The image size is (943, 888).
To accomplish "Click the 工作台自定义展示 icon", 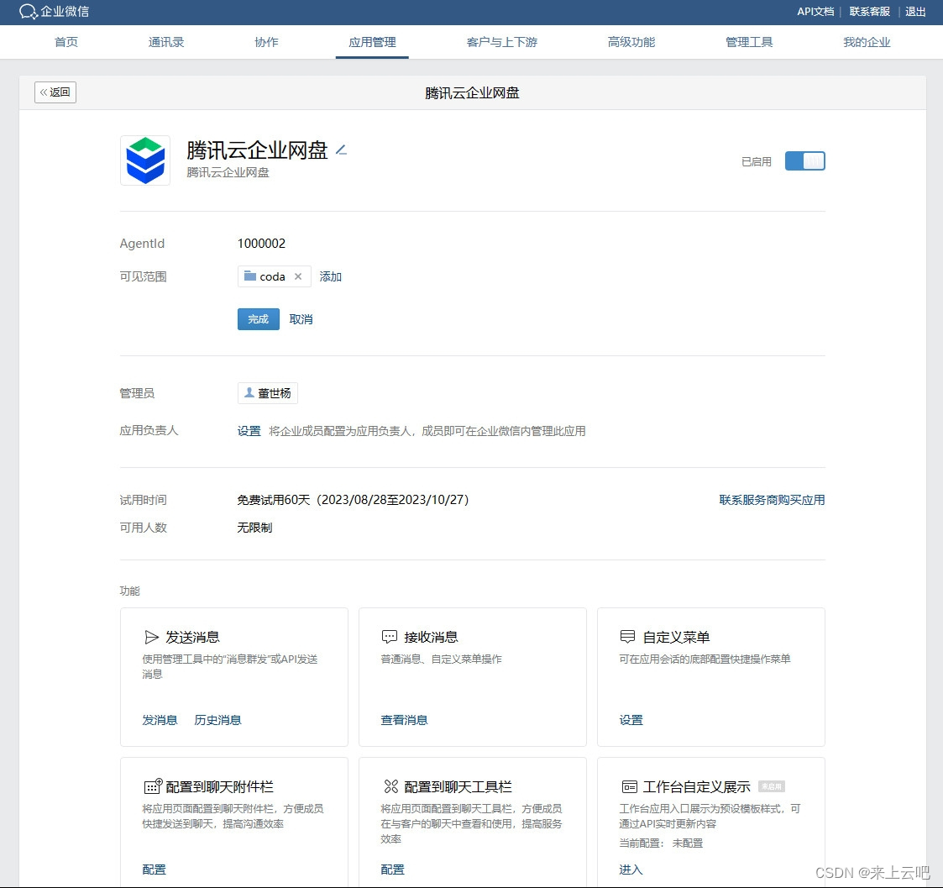I will coord(629,787).
